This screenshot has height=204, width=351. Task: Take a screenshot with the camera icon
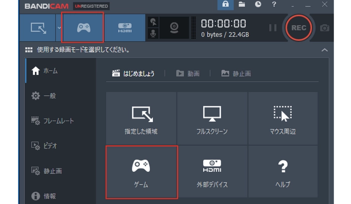pyautogui.click(x=324, y=28)
